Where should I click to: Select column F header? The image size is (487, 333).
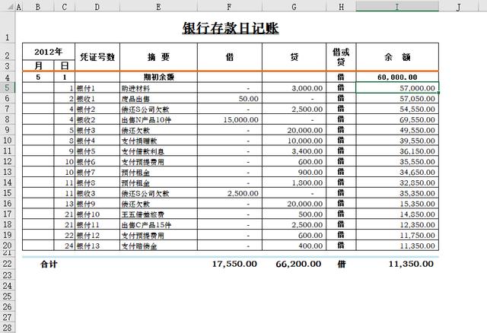(230, 6)
